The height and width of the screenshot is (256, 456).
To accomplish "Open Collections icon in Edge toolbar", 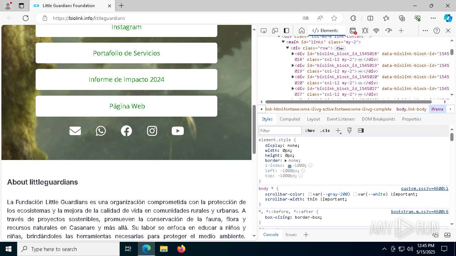I will tap(402, 18).
